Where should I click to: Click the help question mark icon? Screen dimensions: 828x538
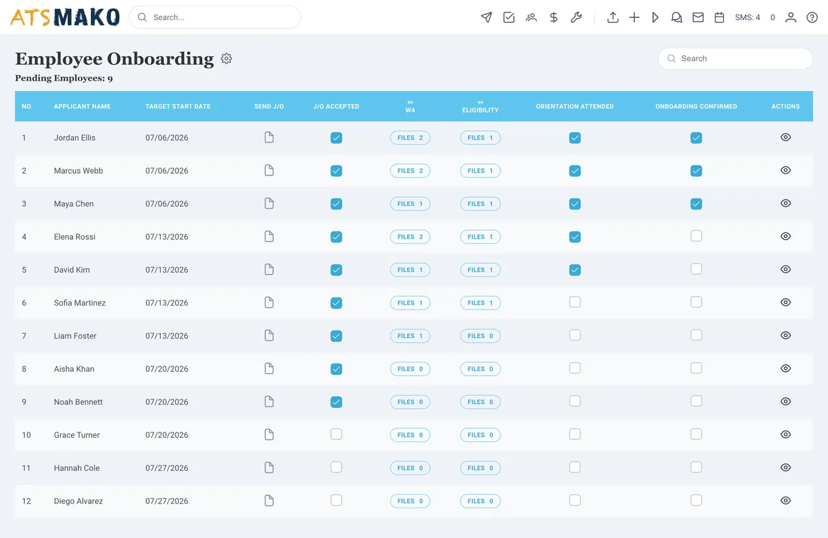pos(812,17)
